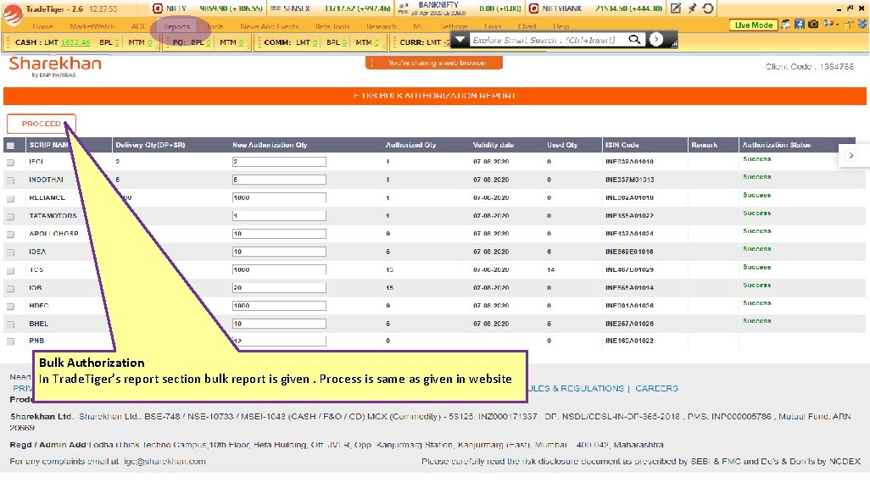Check the BHEL row checkbox
The image size is (870, 488).
[x=10, y=324]
